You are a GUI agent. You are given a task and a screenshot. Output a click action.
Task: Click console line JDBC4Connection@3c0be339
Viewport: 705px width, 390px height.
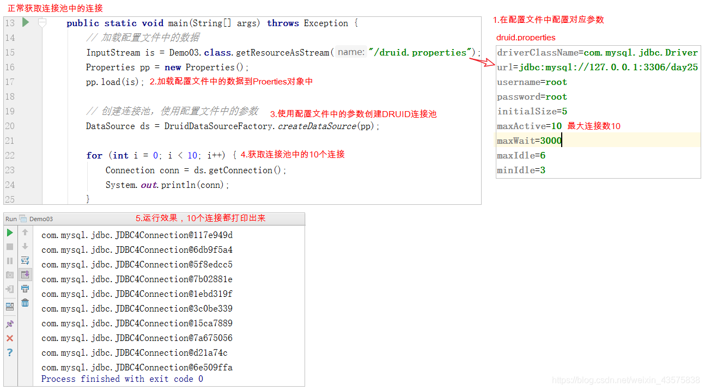137,308
